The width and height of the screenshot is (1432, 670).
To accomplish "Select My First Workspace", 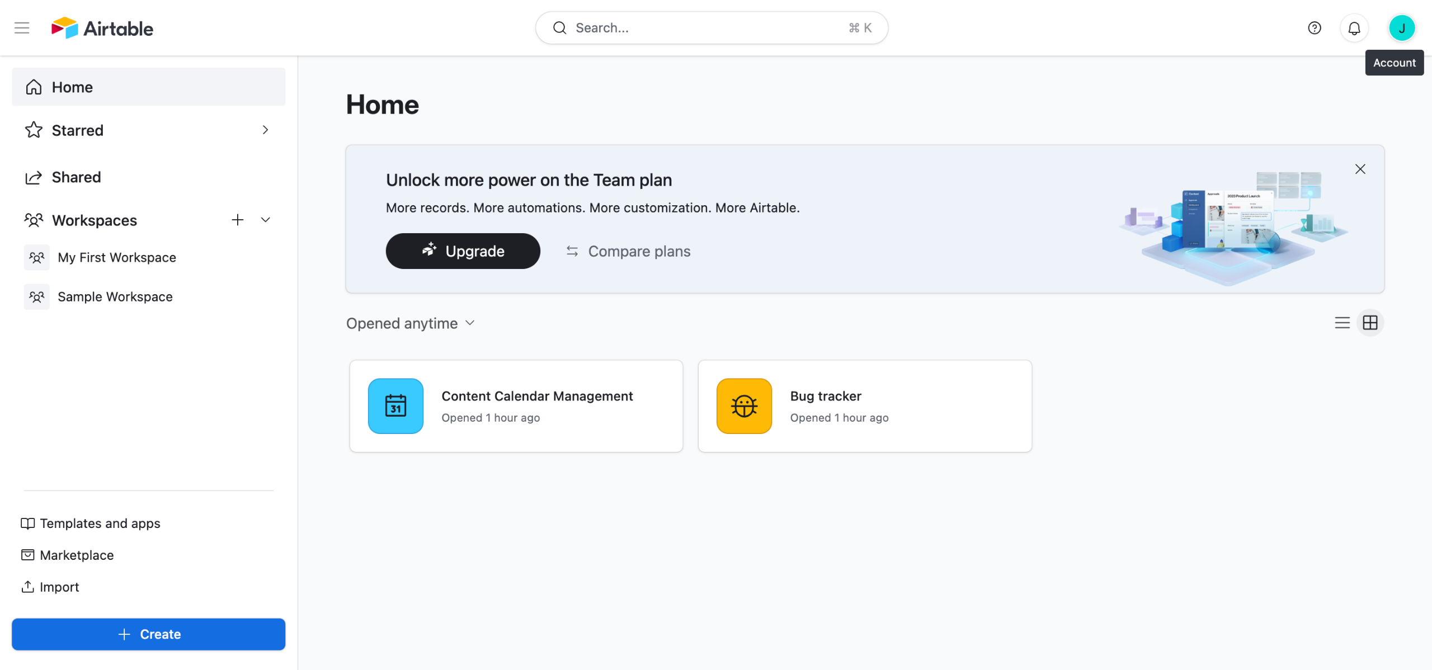I will tap(116, 257).
